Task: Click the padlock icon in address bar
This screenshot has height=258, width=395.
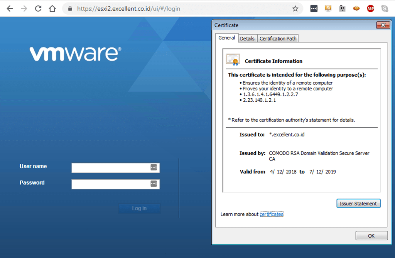Action: click(x=70, y=8)
